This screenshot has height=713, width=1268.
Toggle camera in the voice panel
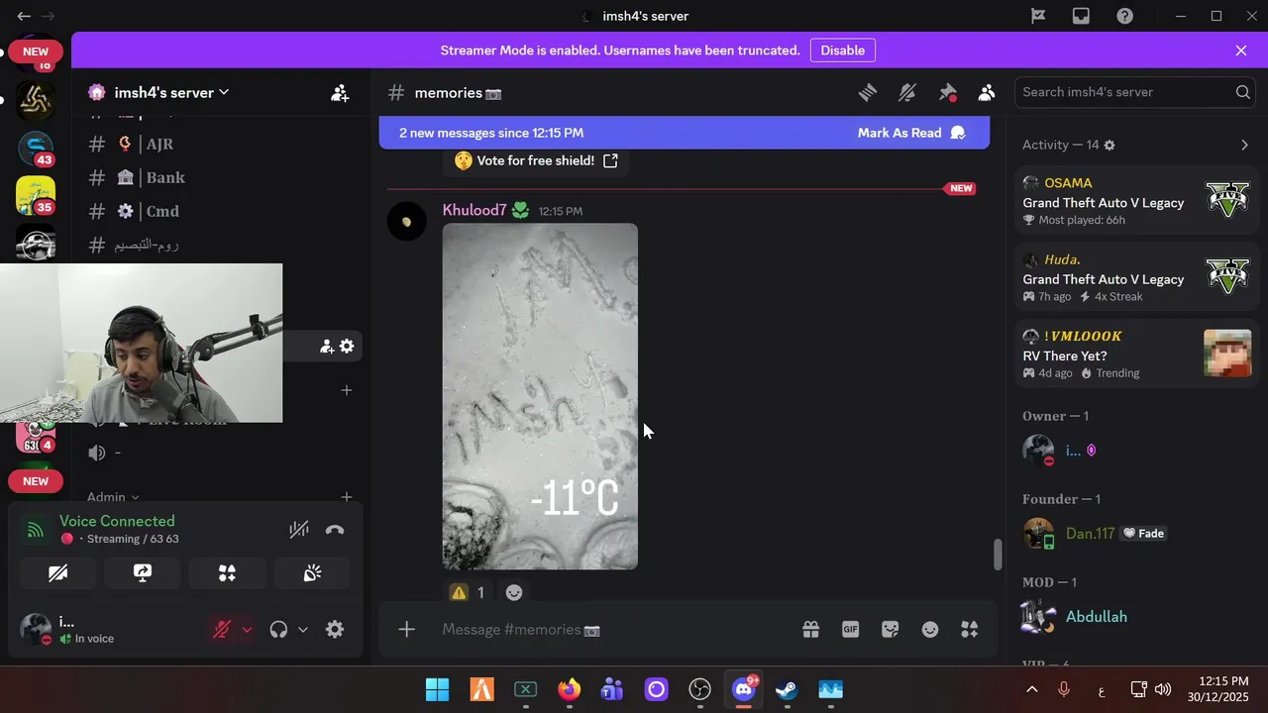(x=58, y=573)
